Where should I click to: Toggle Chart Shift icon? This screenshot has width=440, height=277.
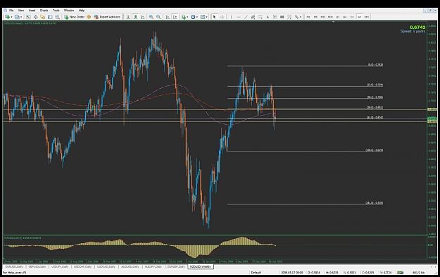point(175,17)
